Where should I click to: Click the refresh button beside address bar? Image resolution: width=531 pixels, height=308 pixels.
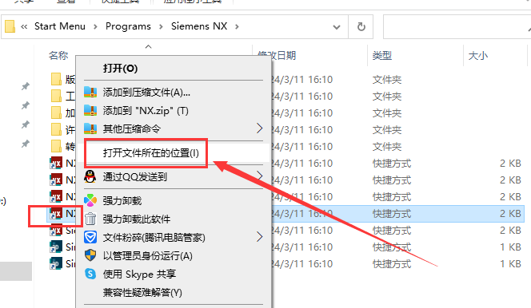361,26
